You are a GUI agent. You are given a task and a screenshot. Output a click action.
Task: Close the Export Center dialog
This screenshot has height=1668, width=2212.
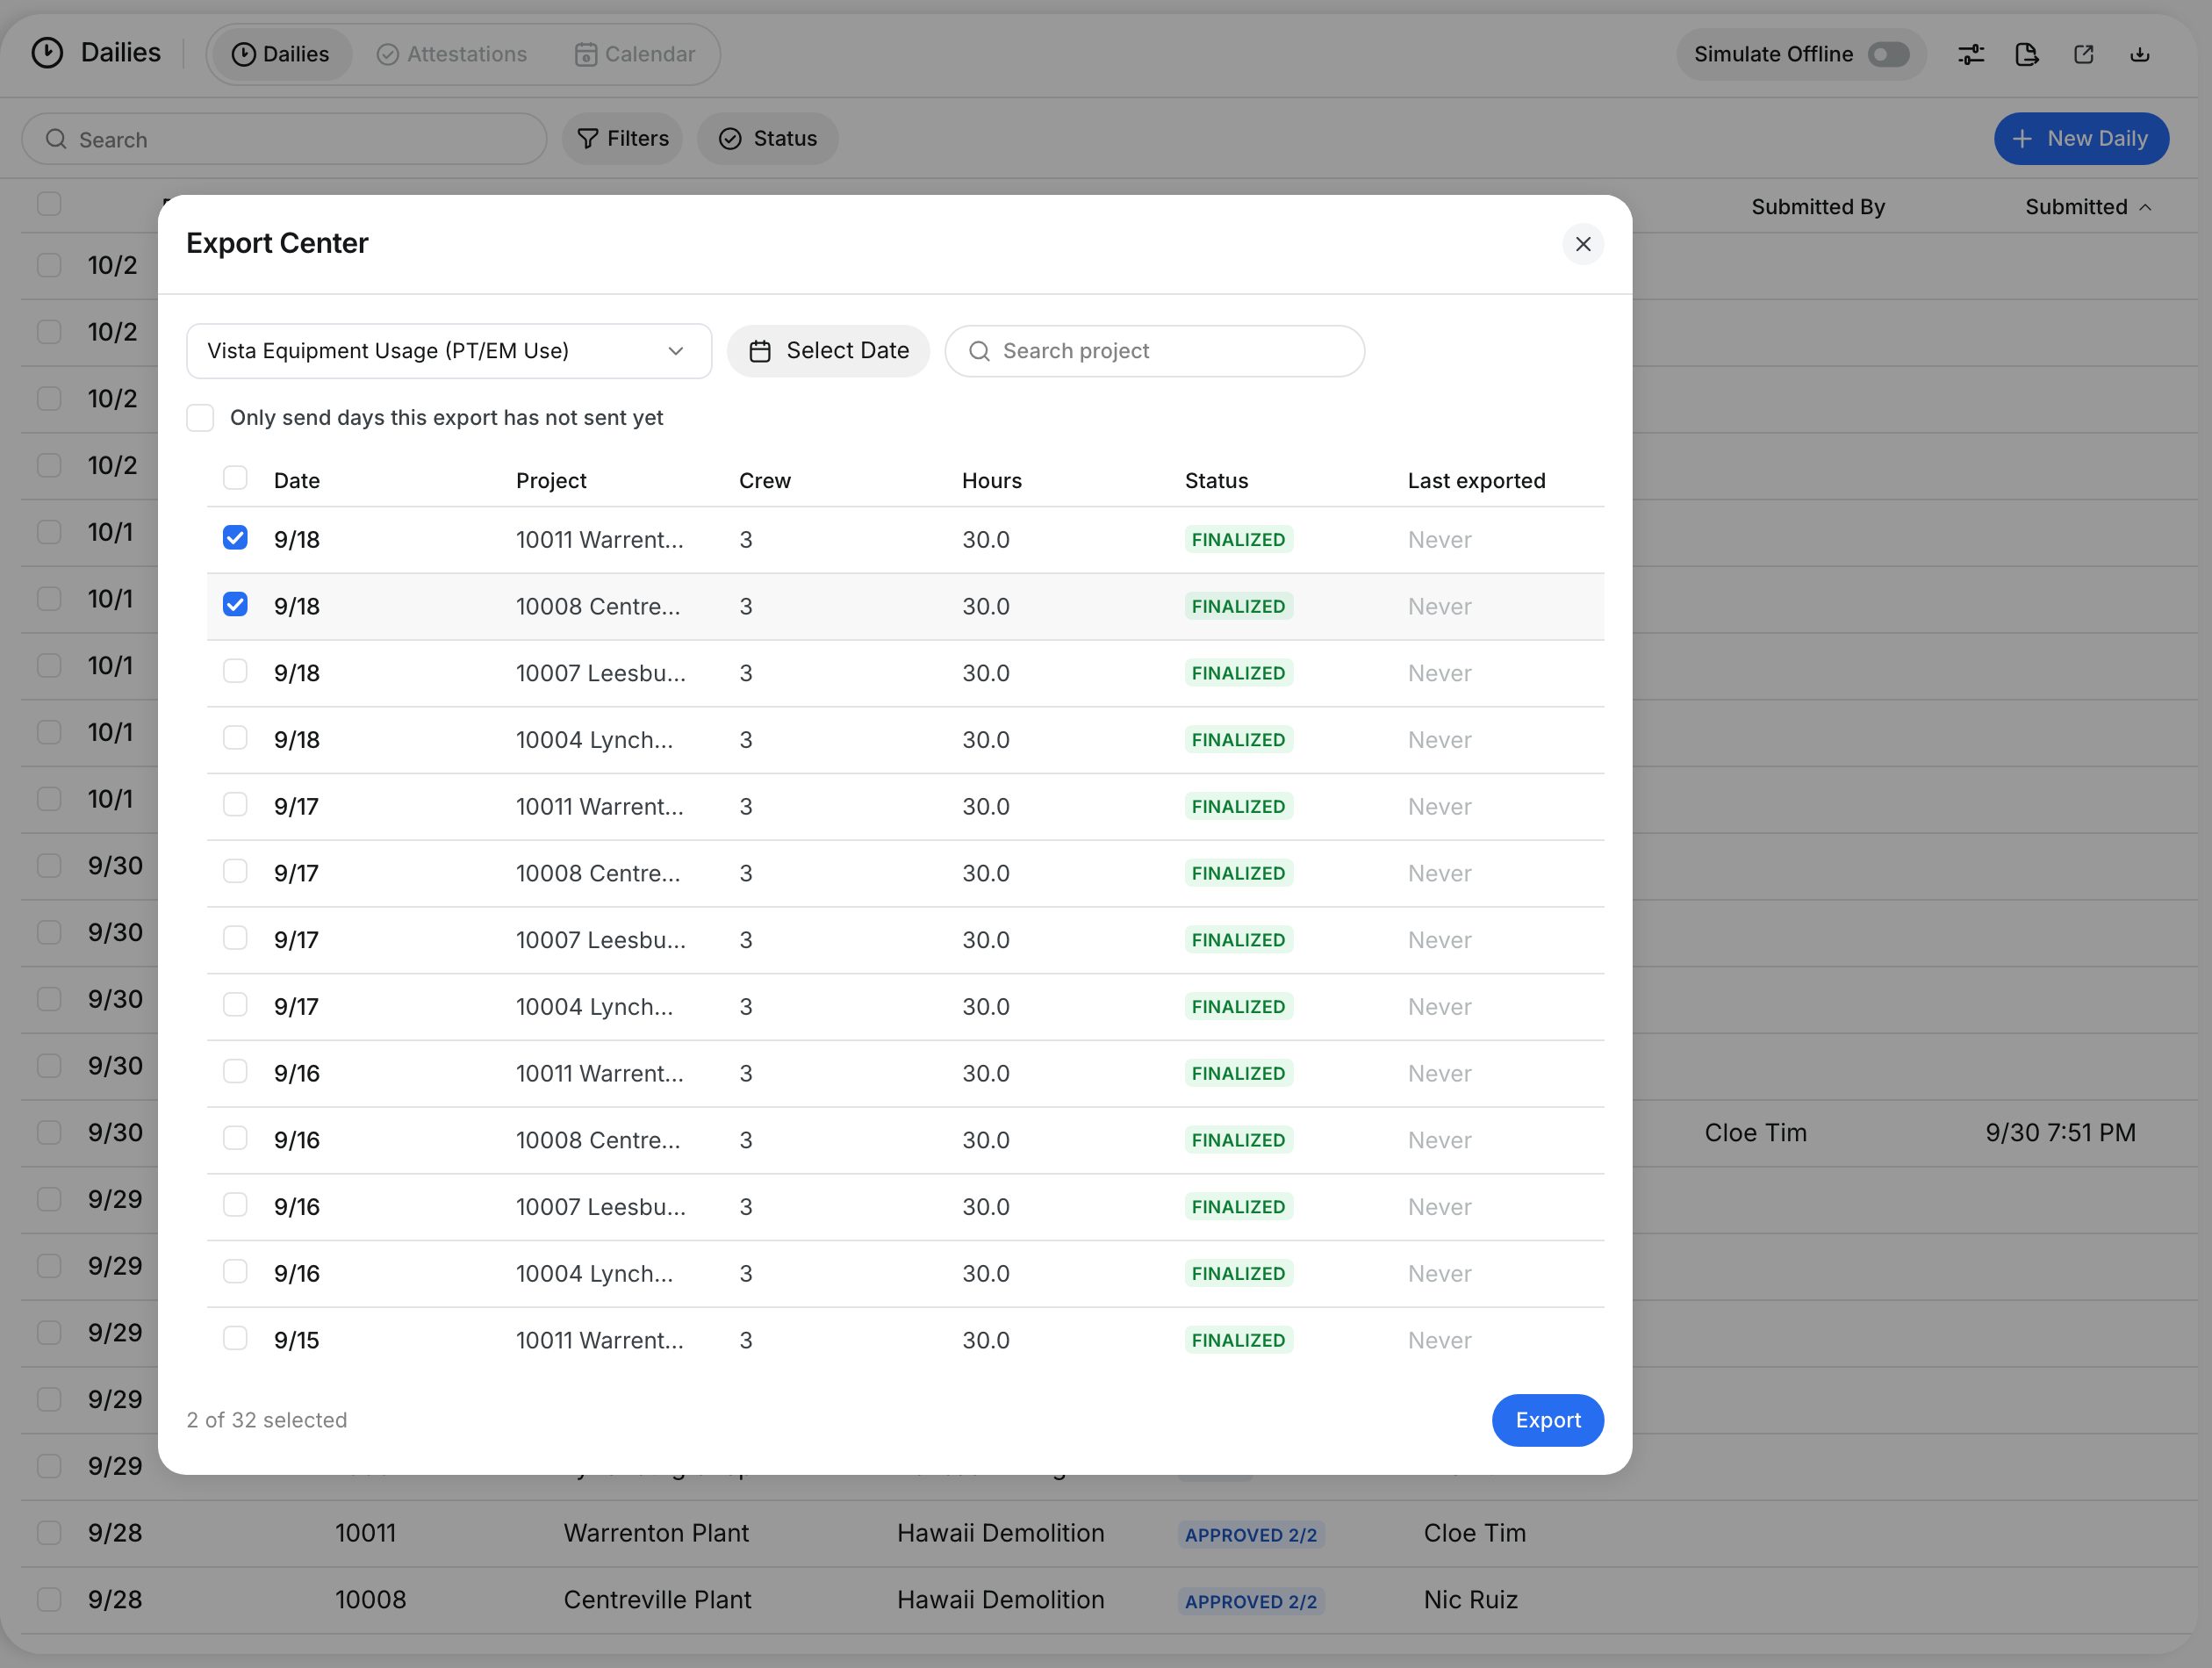coord(1582,244)
